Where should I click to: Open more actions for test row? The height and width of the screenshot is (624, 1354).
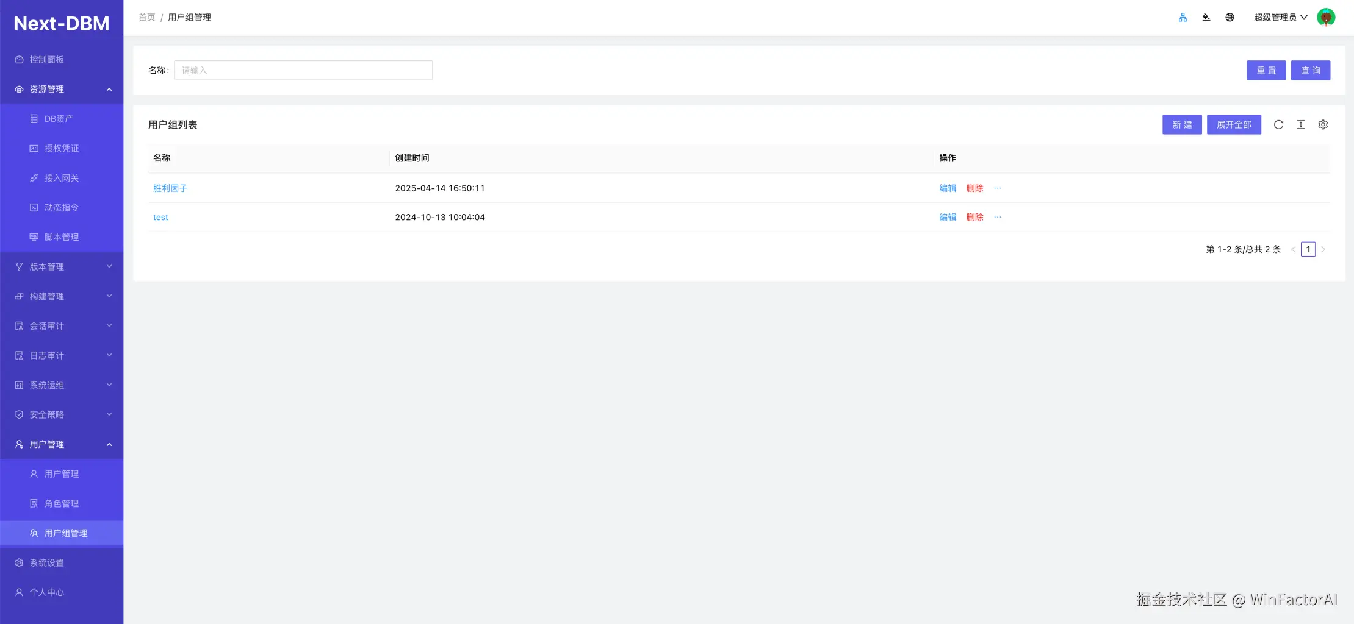(998, 217)
